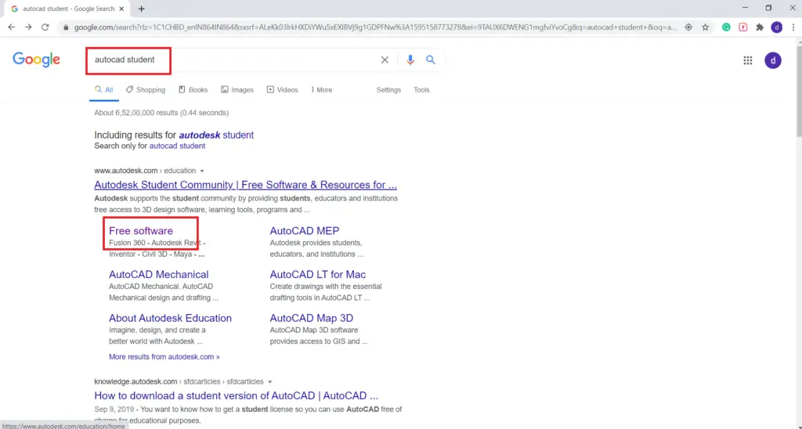Open the AutoCAD Mechanical sitelink
Image resolution: width=802 pixels, height=429 pixels.
[x=158, y=275]
